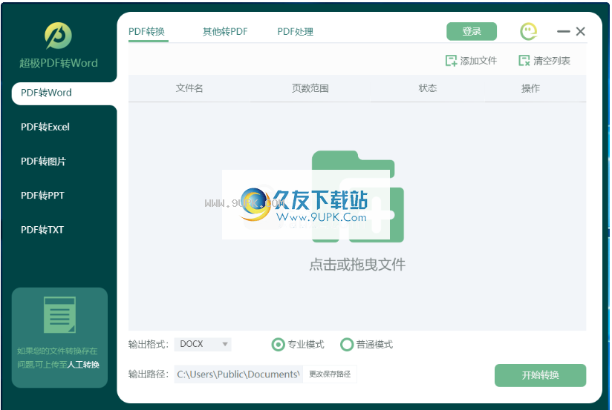Image resolution: width=612 pixels, height=410 pixels.
Task: Click the 超级PDF转Word logo icon
Action: (x=58, y=36)
